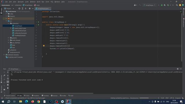Hide the Project panel
185x104 pixels.
pyautogui.click(x=33, y=8)
